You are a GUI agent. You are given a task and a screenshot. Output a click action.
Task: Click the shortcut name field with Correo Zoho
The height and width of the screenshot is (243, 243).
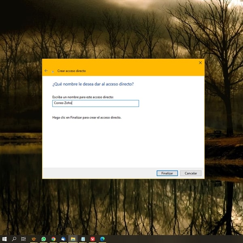[x=96, y=103]
